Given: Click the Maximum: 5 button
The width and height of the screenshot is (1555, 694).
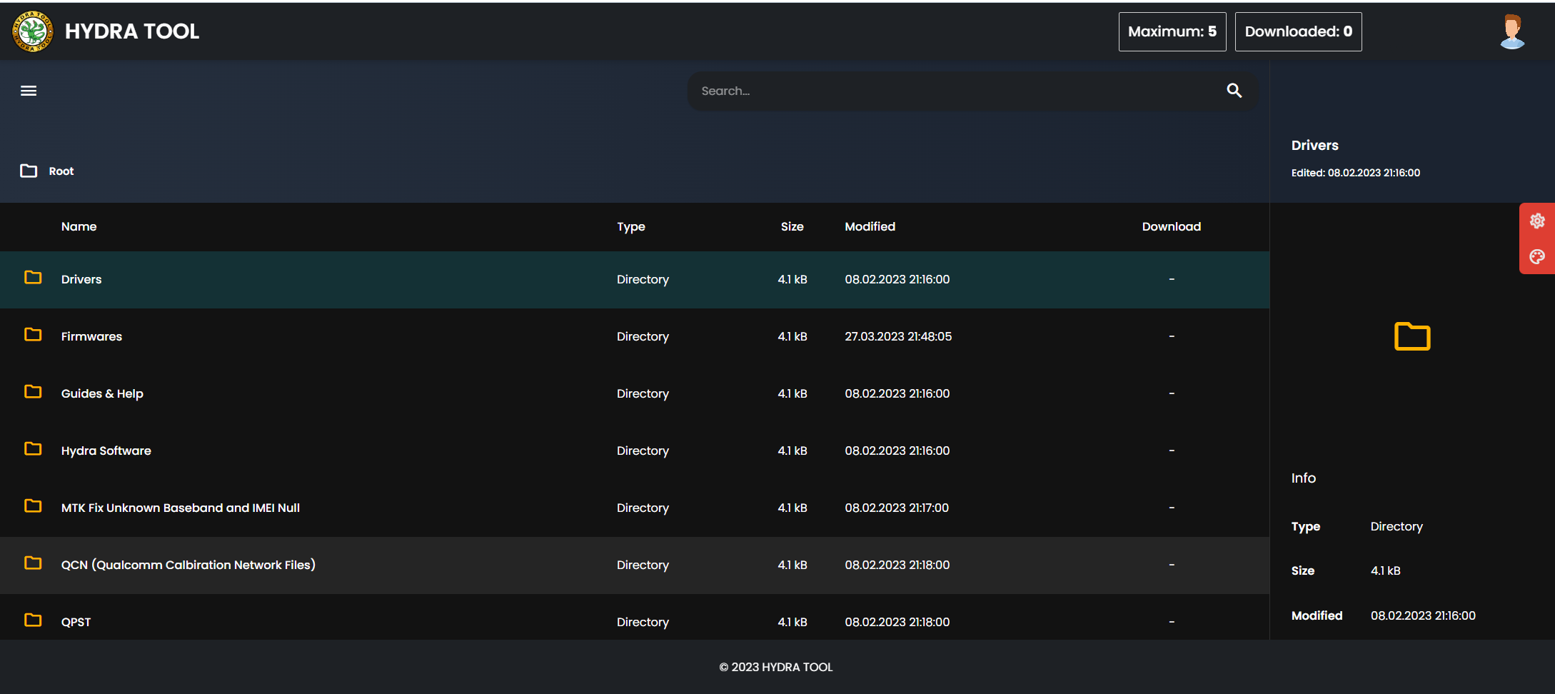Looking at the screenshot, I should [1172, 31].
